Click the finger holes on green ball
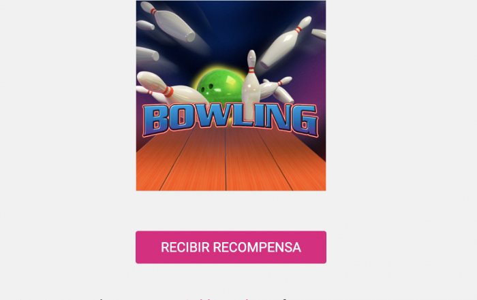 209,88
